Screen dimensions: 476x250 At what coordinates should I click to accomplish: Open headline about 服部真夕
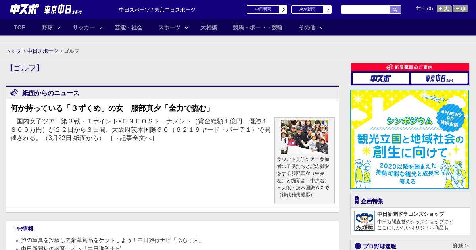click(x=111, y=108)
